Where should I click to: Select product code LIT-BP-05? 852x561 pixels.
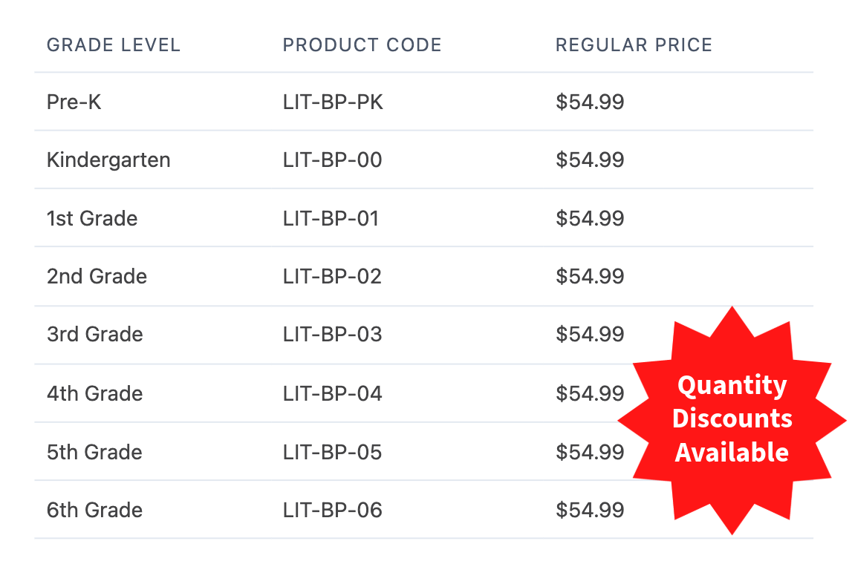click(332, 452)
